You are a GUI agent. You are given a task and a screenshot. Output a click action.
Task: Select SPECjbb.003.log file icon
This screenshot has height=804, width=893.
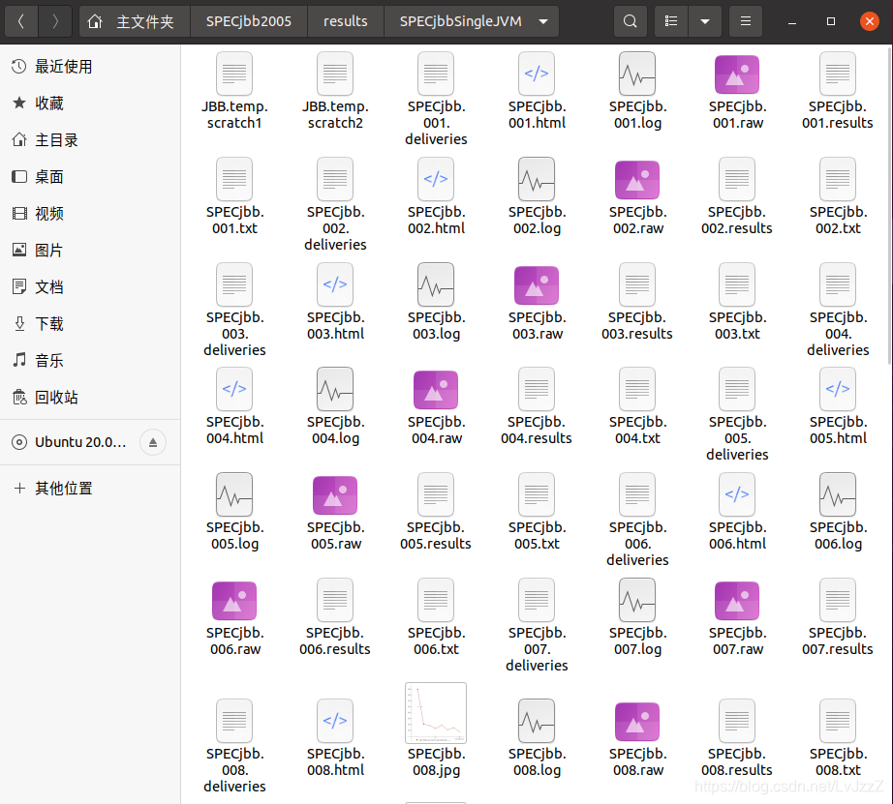436,283
